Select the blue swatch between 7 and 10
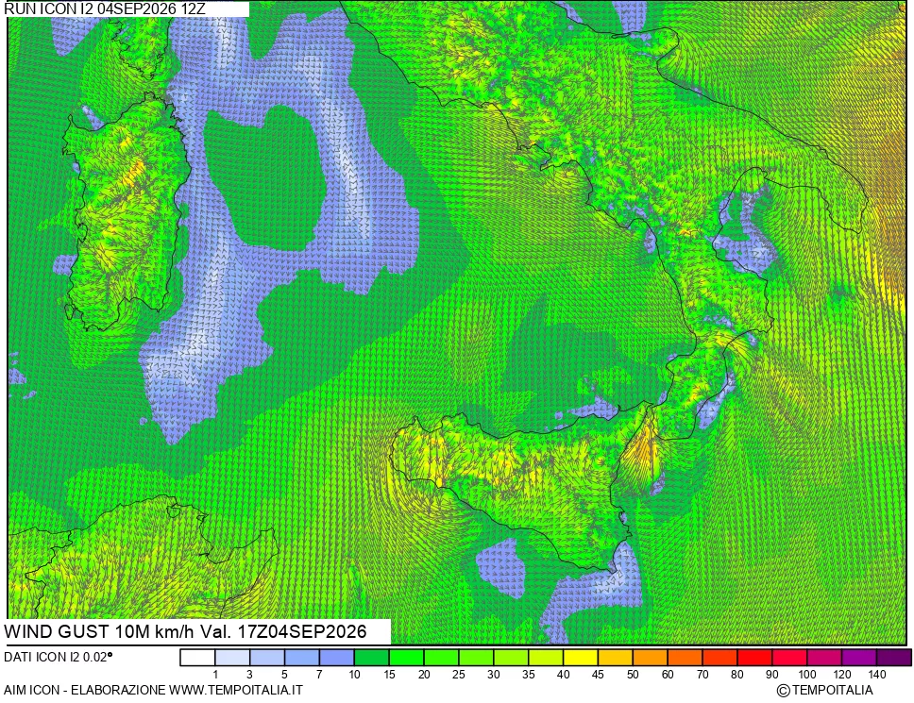The width and height of the screenshot is (914, 703). click(x=337, y=658)
